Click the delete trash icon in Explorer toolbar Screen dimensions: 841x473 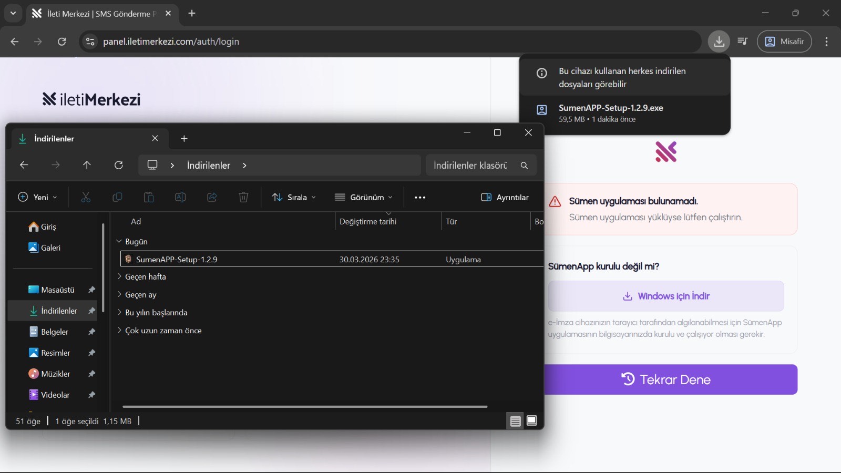click(x=243, y=197)
